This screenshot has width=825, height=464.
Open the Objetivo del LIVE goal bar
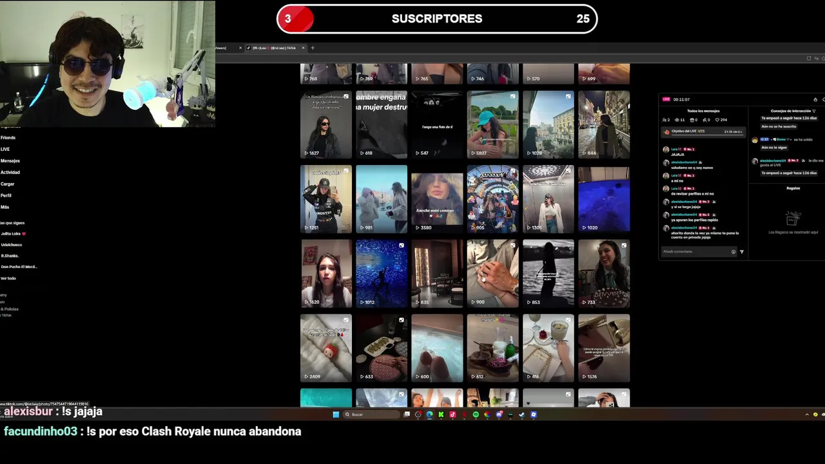[x=702, y=131]
